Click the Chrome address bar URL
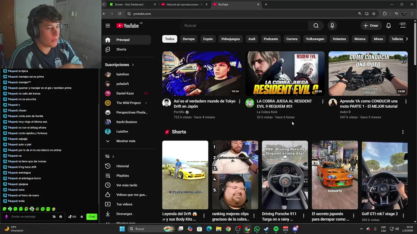Image resolution: width=417 pixels, height=234 pixels. tap(142, 14)
